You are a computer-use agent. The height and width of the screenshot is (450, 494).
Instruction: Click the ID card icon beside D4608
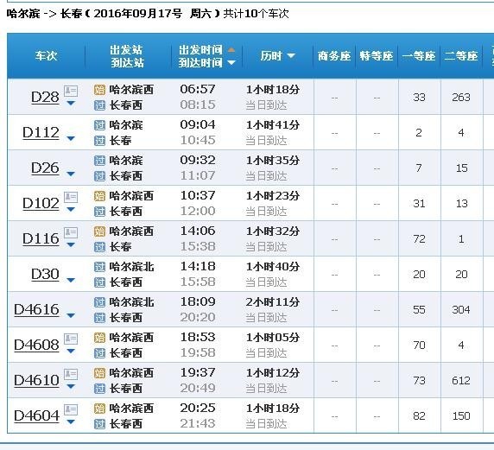(71, 339)
